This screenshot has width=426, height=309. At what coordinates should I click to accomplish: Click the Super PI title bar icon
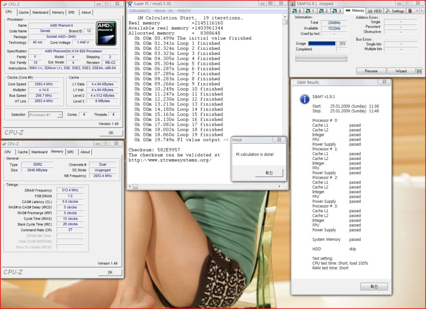(130, 3)
